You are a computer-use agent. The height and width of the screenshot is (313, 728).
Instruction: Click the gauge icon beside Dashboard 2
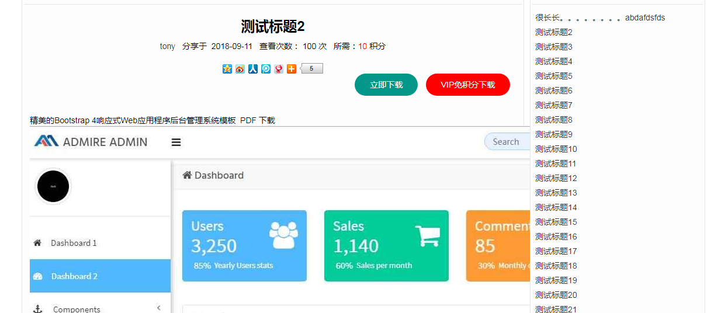tap(38, 276)
